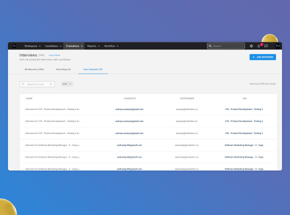Click the Interviews page heading
Viewport: 290px width, 215px height.
(28, 55)
